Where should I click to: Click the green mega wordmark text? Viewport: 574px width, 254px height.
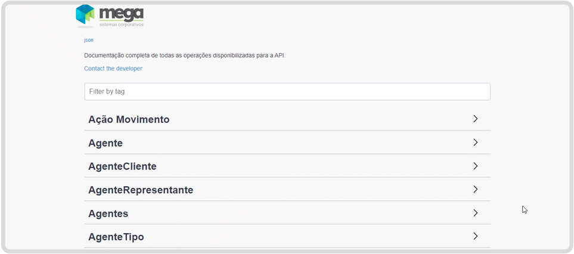point(122,14)
